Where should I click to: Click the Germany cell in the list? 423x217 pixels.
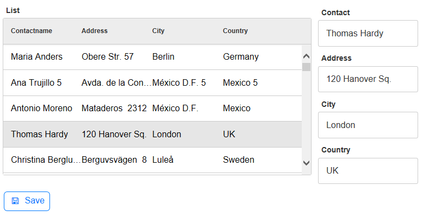[x=241, y=57]
